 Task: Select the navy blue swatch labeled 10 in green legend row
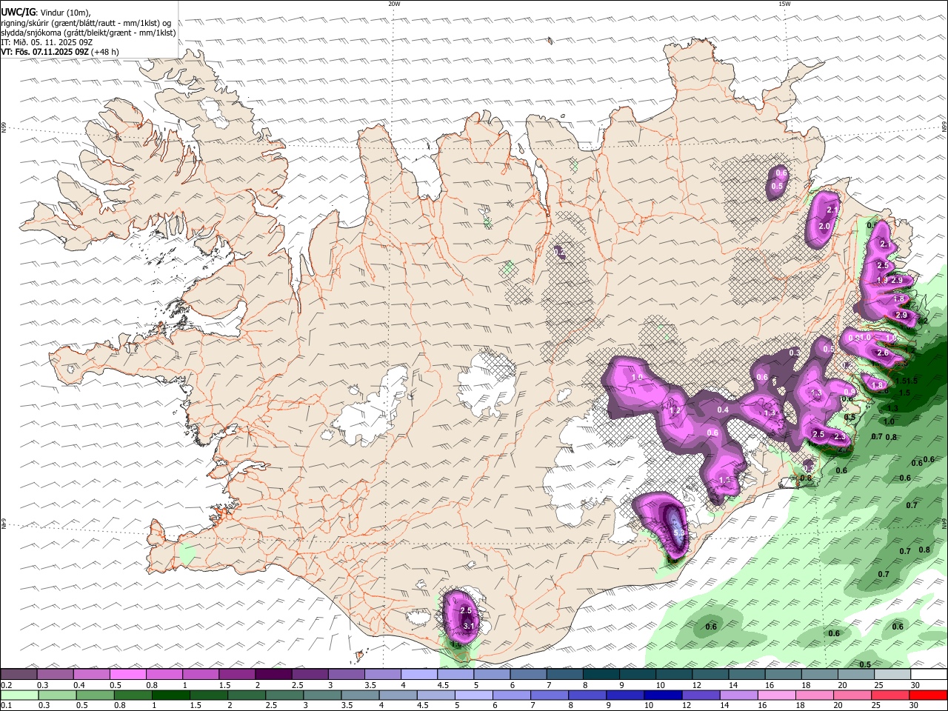(x=662, y=695)
